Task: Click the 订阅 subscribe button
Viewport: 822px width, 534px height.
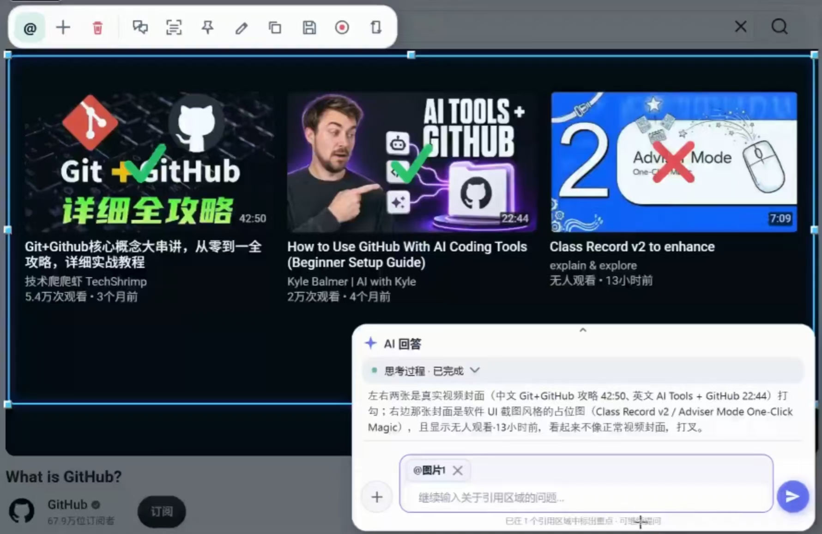Action: [162, 511]
